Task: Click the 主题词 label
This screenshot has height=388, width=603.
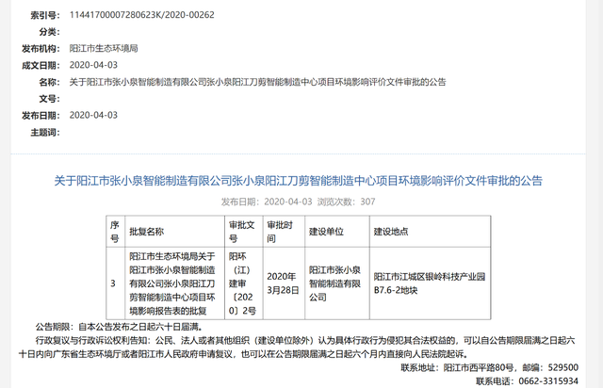Action: coord(43,133)
